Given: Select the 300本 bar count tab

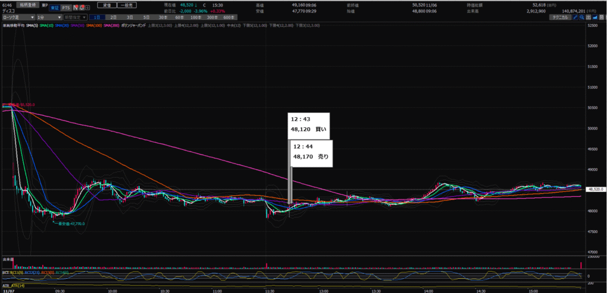Looking at the screenshot, I should tap(212, 18).
